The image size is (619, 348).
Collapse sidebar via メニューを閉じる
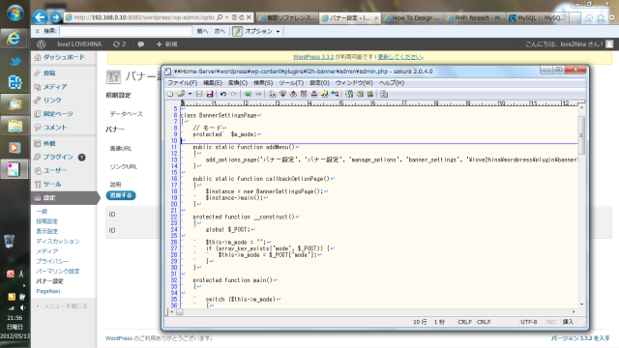pyautogui.click(x=61, y=305)
